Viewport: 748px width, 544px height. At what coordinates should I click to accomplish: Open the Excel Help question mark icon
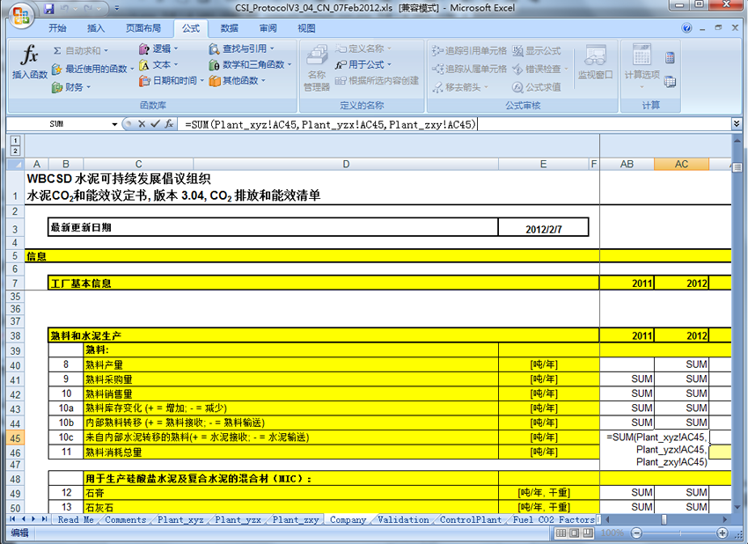686,28
